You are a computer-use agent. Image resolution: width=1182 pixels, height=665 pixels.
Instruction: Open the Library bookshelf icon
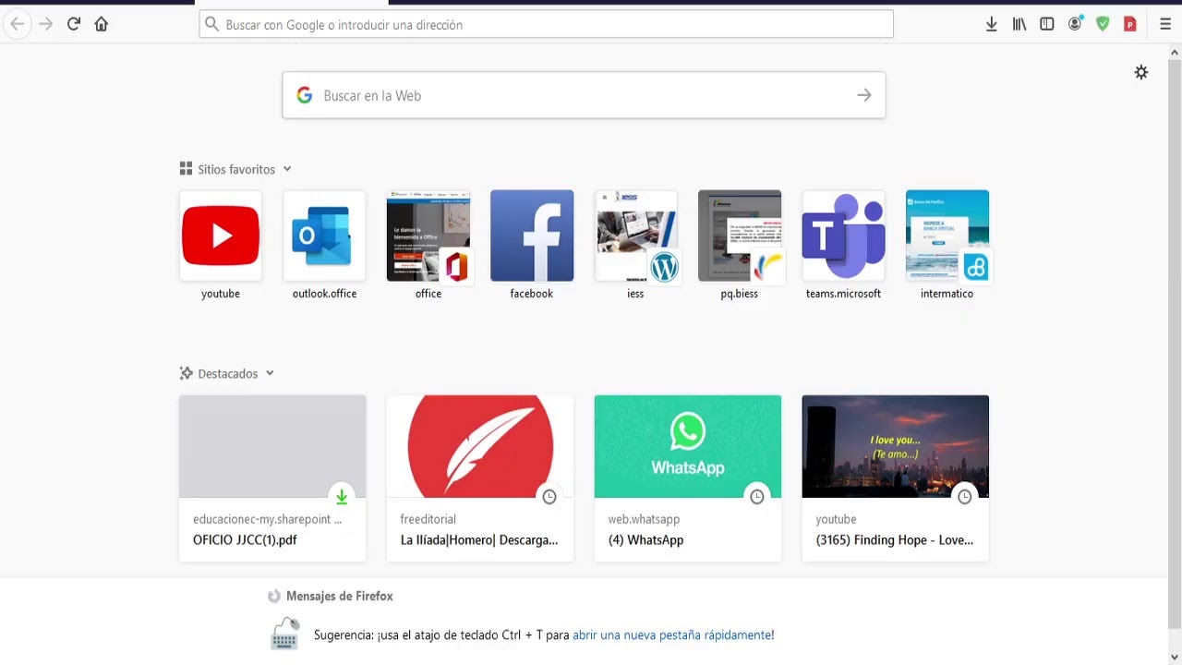pyautogui.click(x=1019, y=24)
